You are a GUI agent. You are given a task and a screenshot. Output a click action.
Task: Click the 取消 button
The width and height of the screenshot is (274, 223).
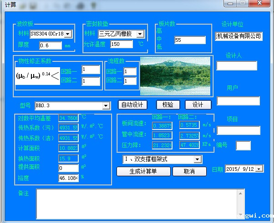pyautogui.click(x=189, y=171)
